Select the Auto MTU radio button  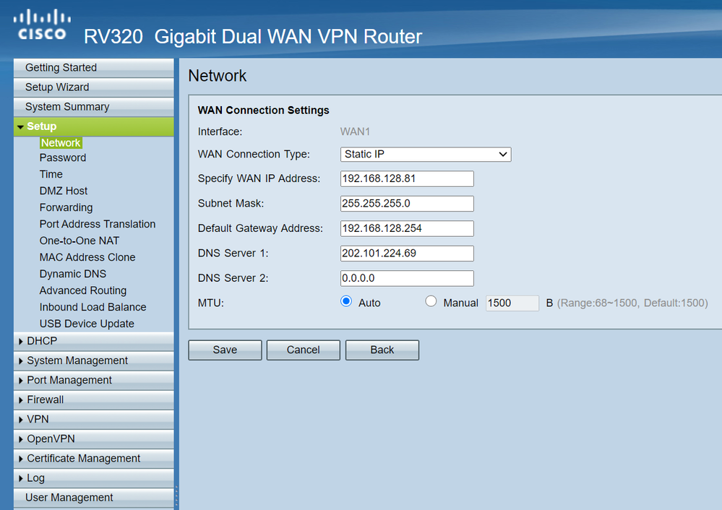tap(346, 301)
